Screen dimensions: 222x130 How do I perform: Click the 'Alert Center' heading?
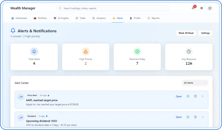point(21,83)
